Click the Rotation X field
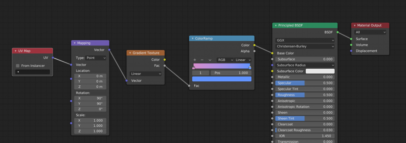The width and height of the screenshot is (406, 143). pyautogui.click(x=90, y=98)
